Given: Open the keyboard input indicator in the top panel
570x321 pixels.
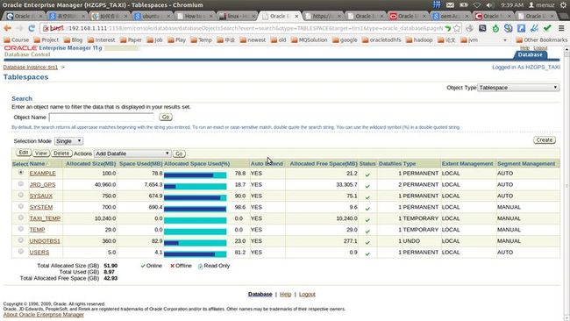Looking at the screenshot, I should click(437, 4).
